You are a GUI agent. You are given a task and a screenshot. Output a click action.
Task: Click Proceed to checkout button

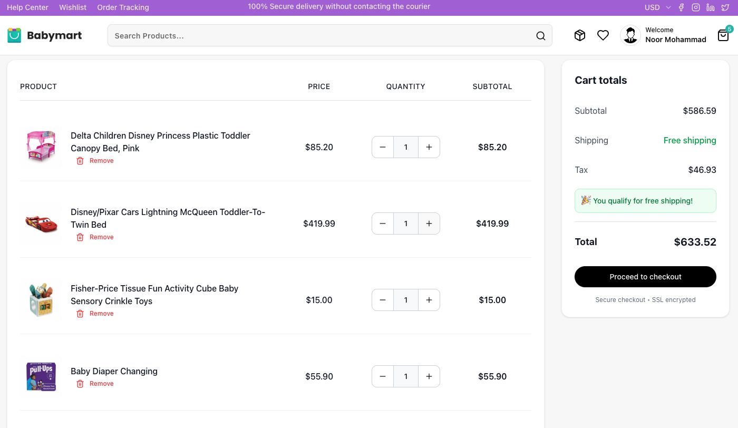pos(645,277)
